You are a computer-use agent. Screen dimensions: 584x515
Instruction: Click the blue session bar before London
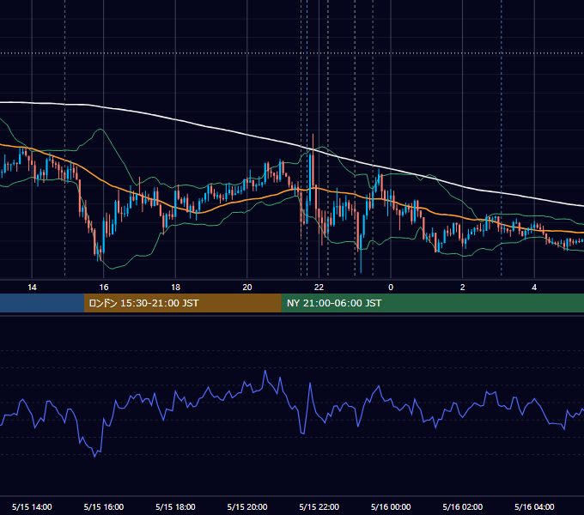pyautogui.click(x=42, y=303)
